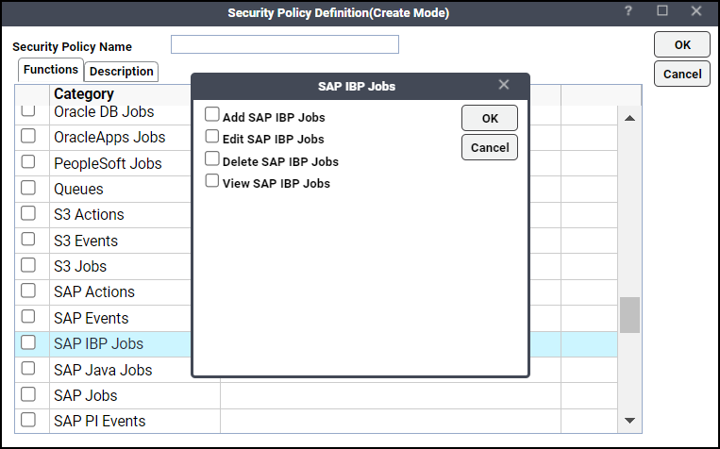Viewport: 720px width, 449px height.
Task: Check the Oracle DB Jobs row checkbox
Action: 28,110
